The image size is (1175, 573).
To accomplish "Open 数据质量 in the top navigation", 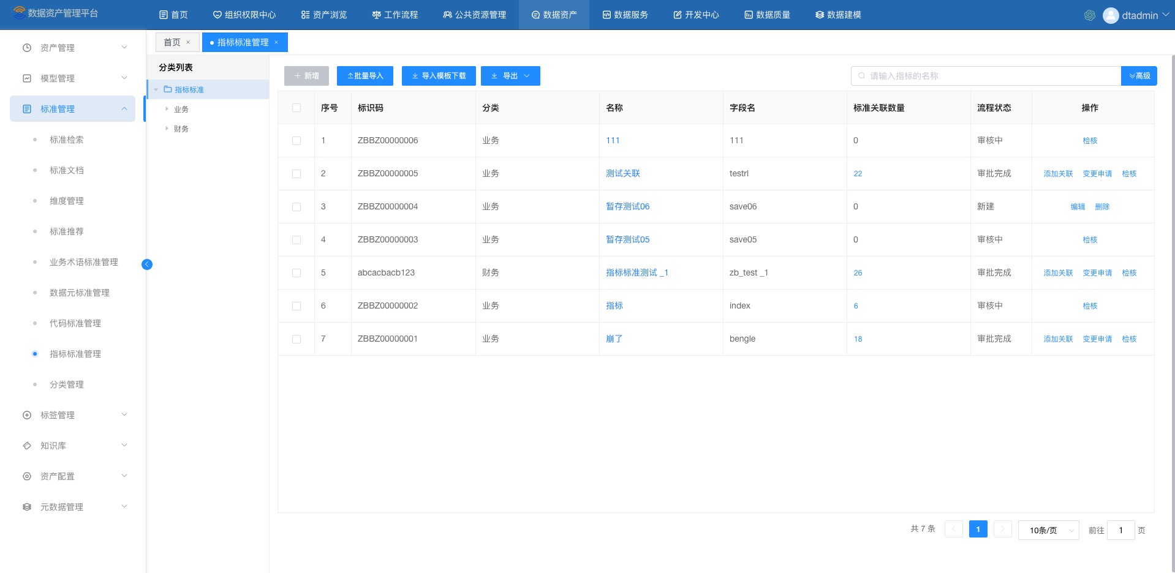I will click(x=768, y=15).
